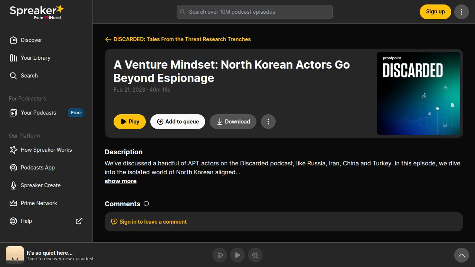Click the episode title heading
Image resolution: width=475 pixels, height=267 pixels.
point(232,71)
